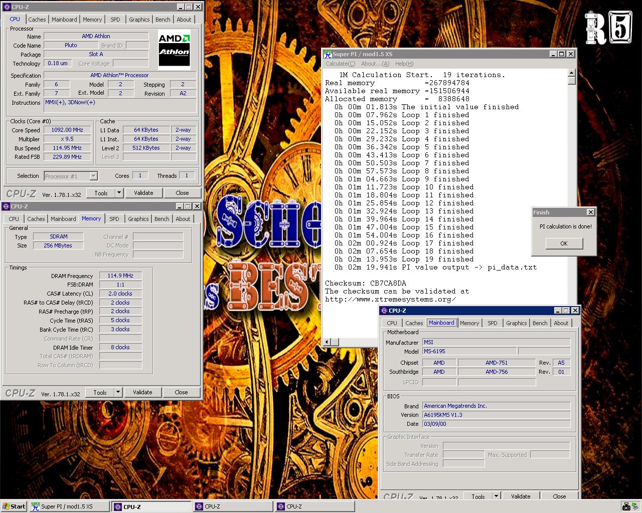Click the Level 2 512 KBytes cache value
Image resolution: width=642 pixels, height=513 pixels.
click(146, 148)
